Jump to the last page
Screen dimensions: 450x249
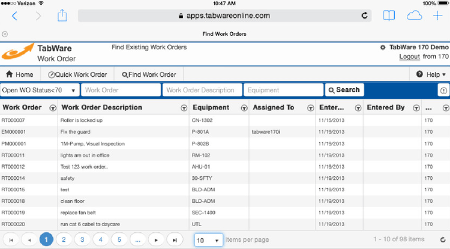pos(175,240)
